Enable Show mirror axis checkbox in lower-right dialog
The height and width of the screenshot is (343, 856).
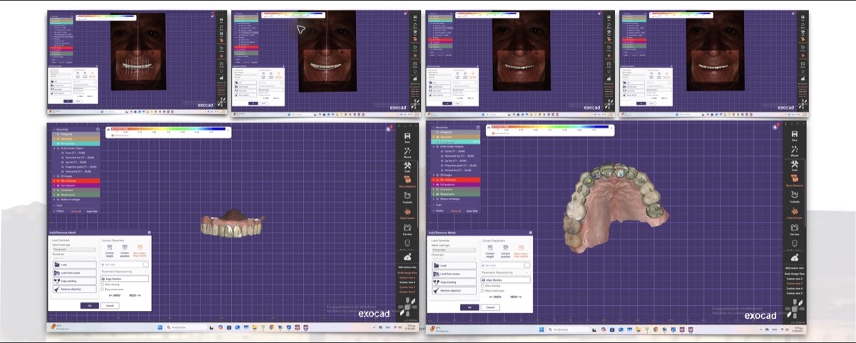click(x=483, y=291)
